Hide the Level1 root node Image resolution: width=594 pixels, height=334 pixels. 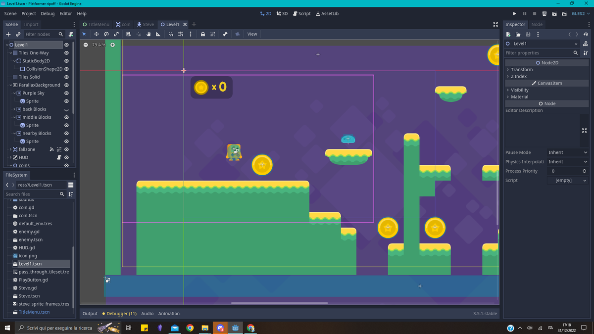point(66,45)
